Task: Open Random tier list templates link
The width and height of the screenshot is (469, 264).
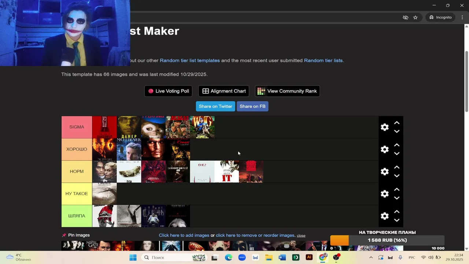Action: click(x=190, y=60)
